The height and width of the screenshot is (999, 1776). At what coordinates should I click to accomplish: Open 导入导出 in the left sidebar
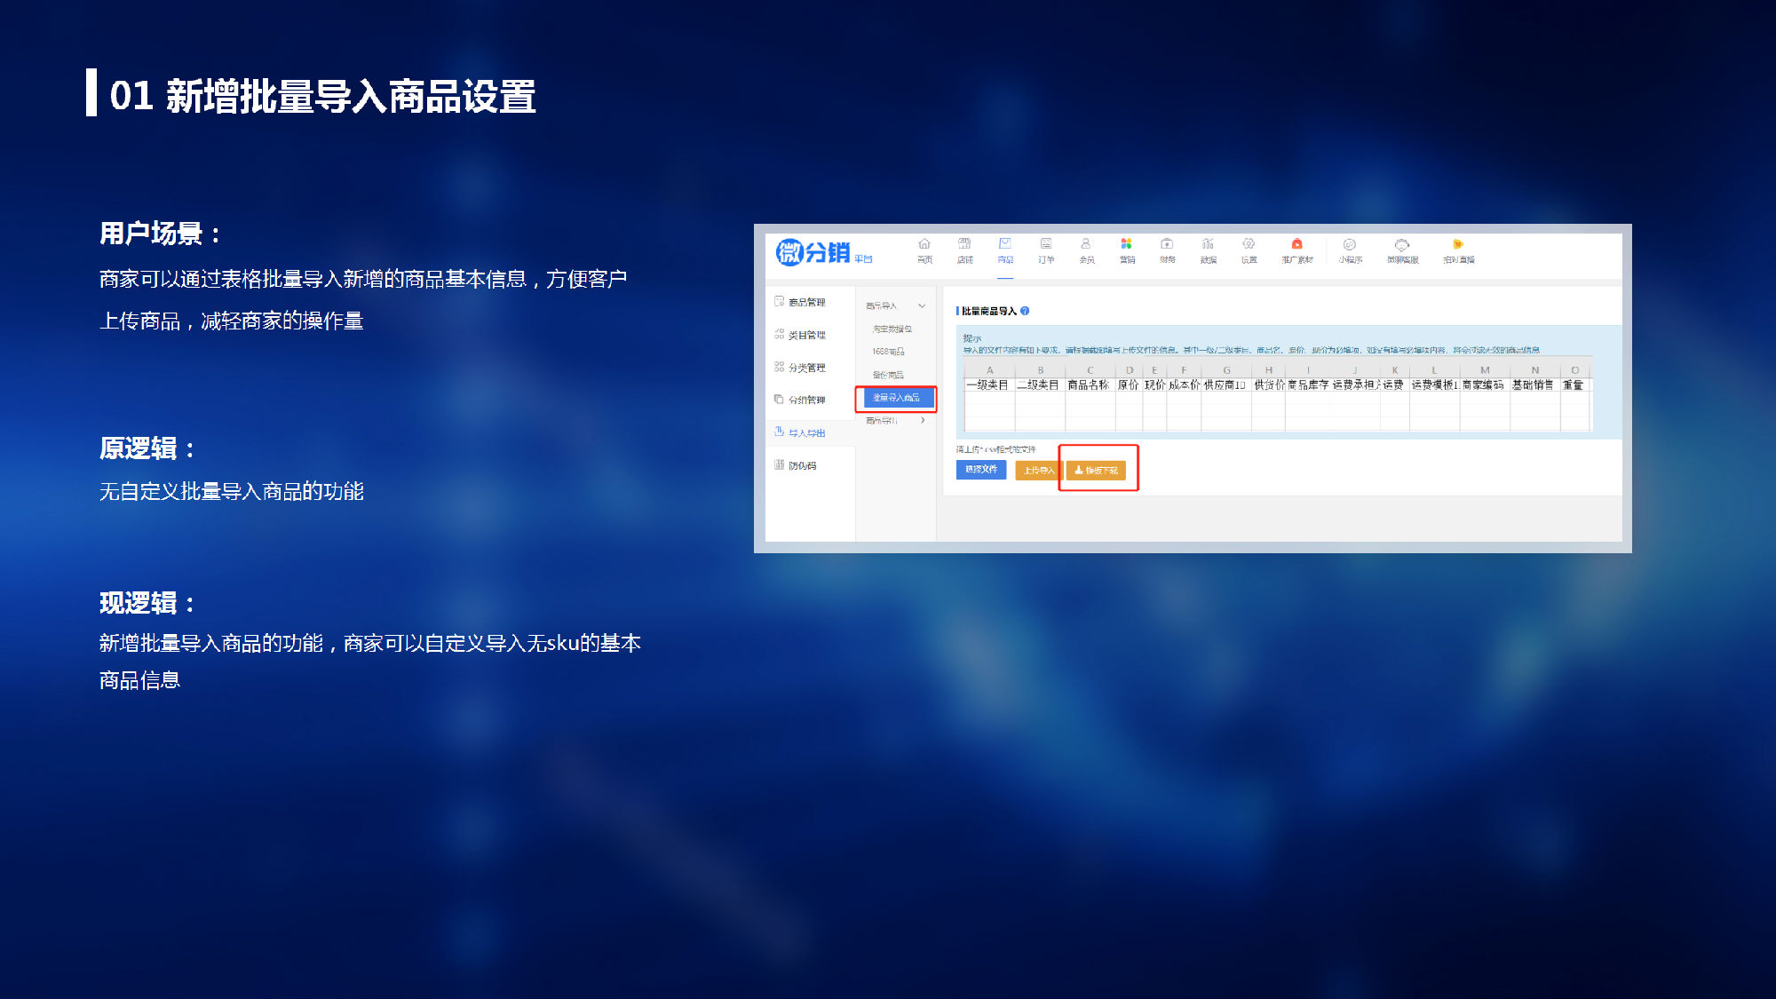coord(806,433)
